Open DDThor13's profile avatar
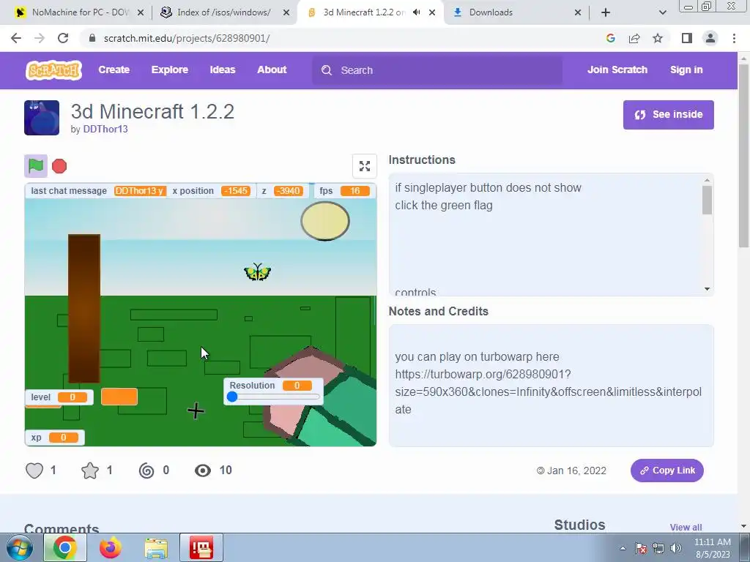The image size is (750, 562). 42,118
